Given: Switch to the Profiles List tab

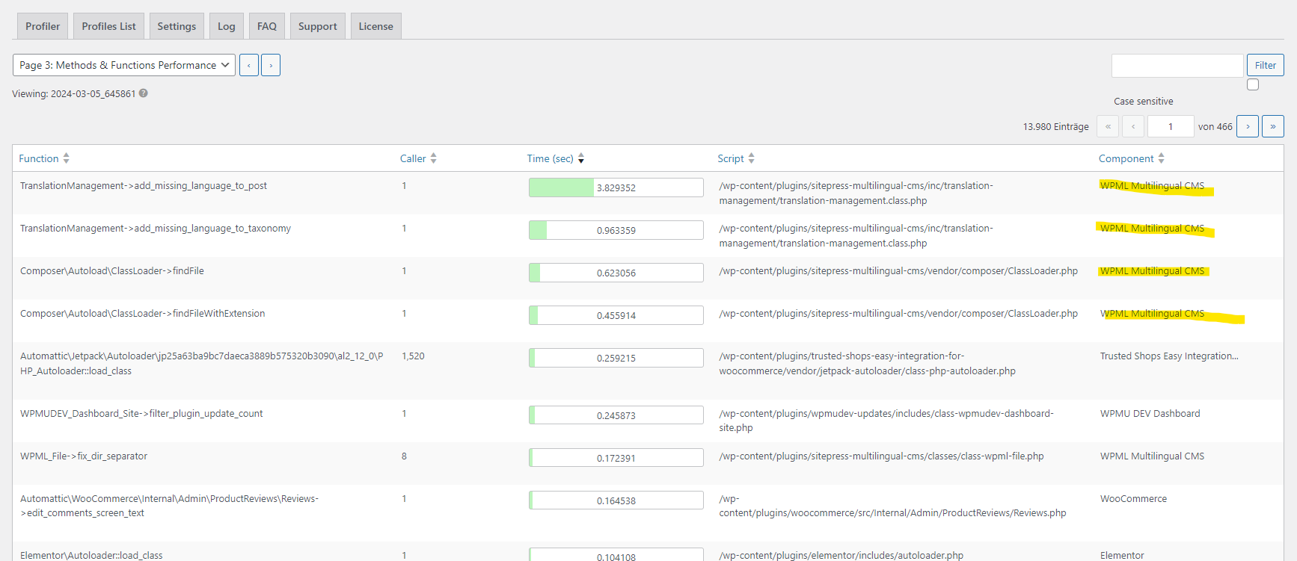Looking at the screenshot, I should (108, 26).
